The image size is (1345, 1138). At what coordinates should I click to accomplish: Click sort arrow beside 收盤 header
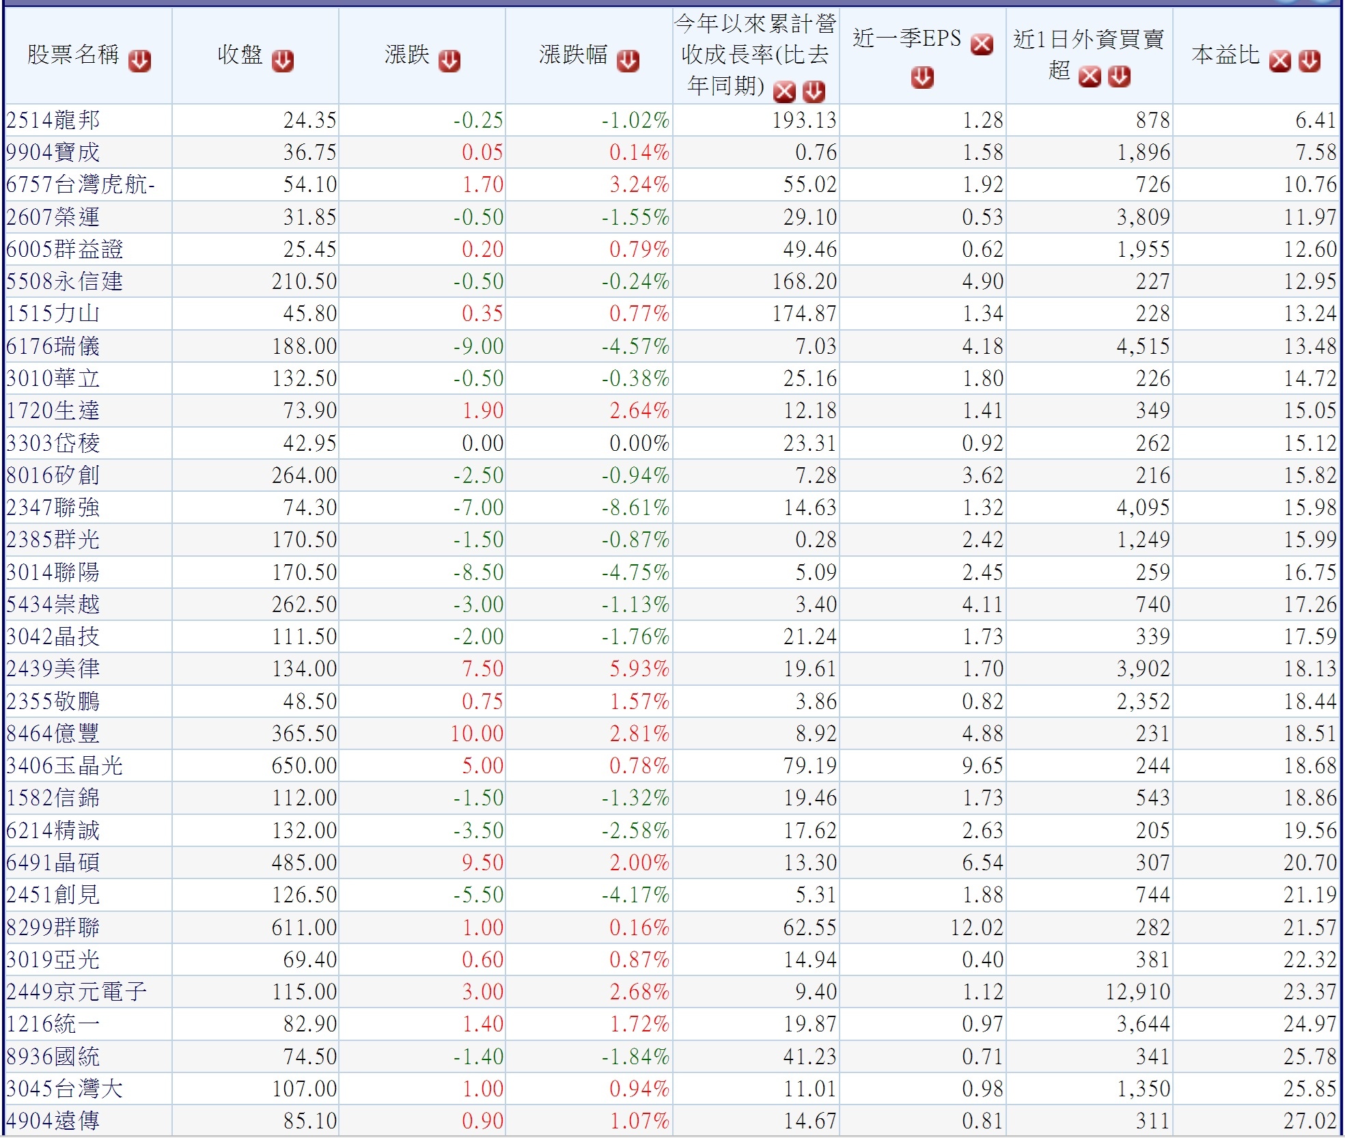pyautogui.click(x=282, y=61)
